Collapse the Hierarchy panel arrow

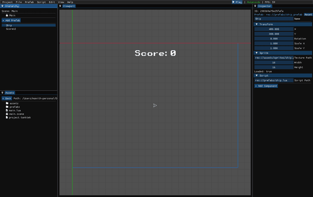[2, 6]
